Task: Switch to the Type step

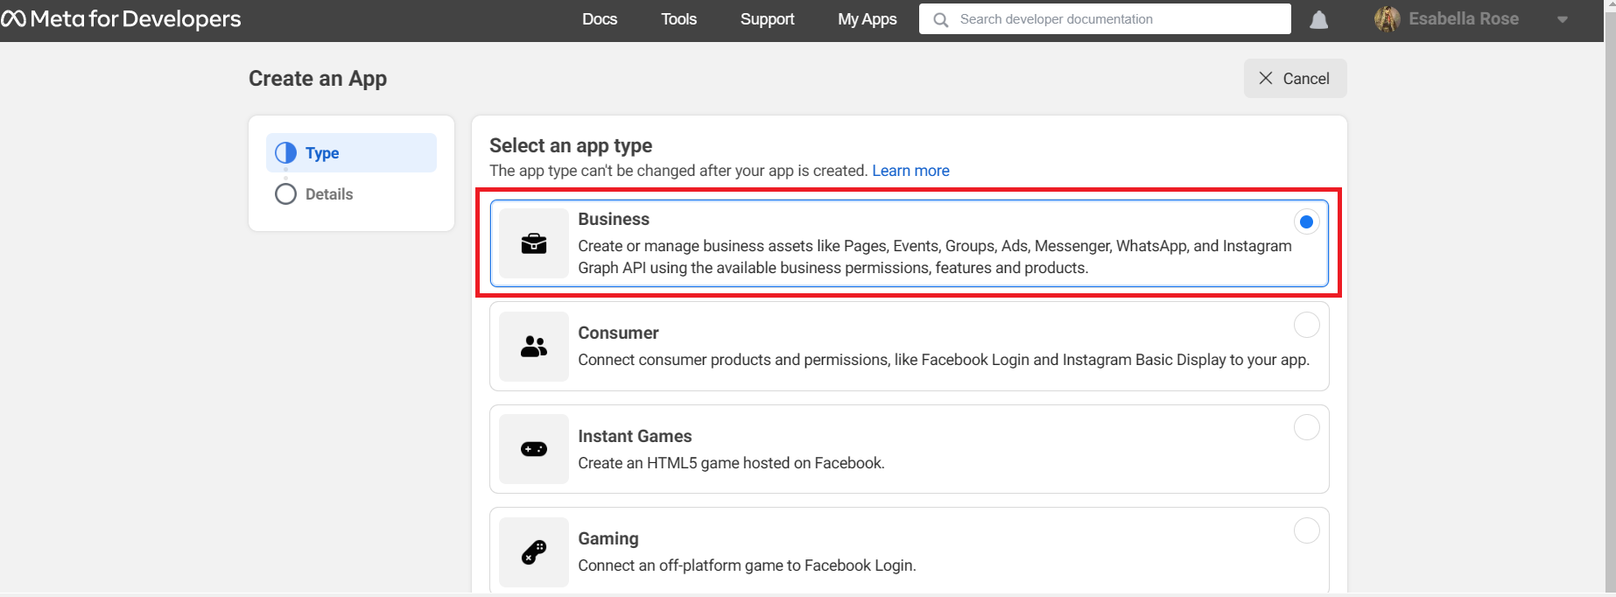Action: 351,153
